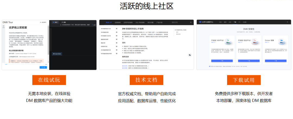293x119 pixels.
Task: Click the 执行结果 panel tab
Action: pyautogui.click(x=57, y=54)
